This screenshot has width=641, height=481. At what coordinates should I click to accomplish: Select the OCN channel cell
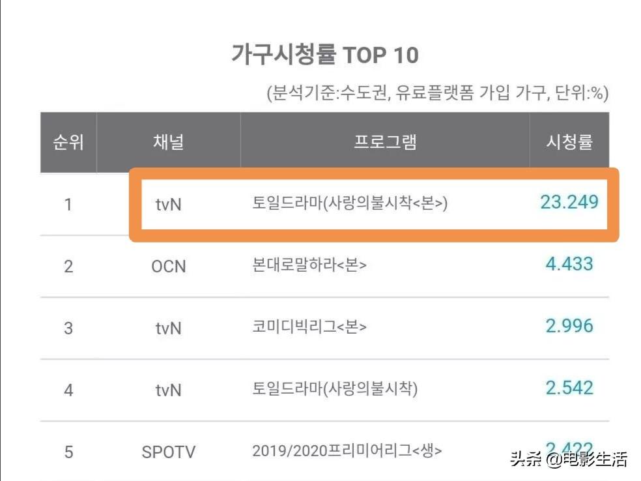[168, 266]
